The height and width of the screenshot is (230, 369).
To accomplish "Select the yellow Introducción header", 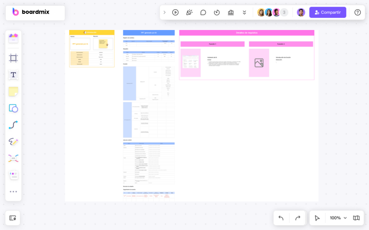I will tap(92, 32).
